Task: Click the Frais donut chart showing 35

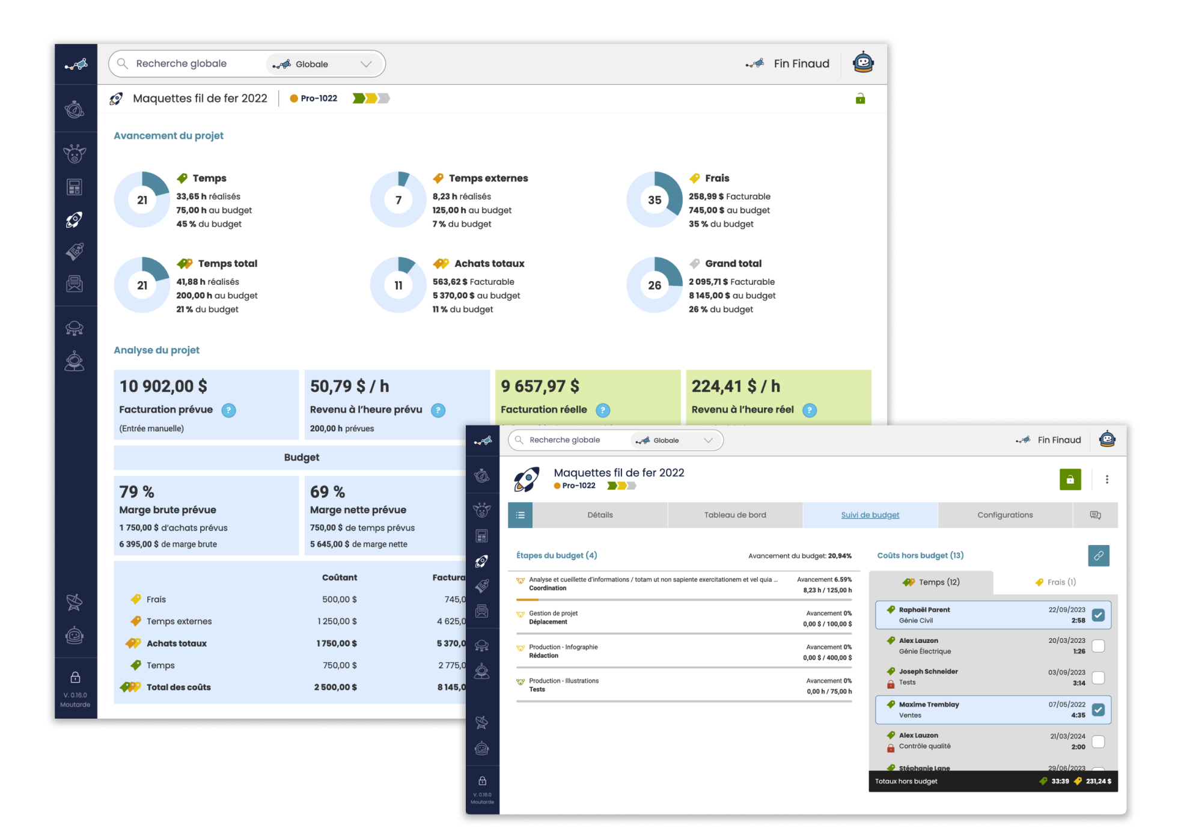Action: (x=655, y=199)
